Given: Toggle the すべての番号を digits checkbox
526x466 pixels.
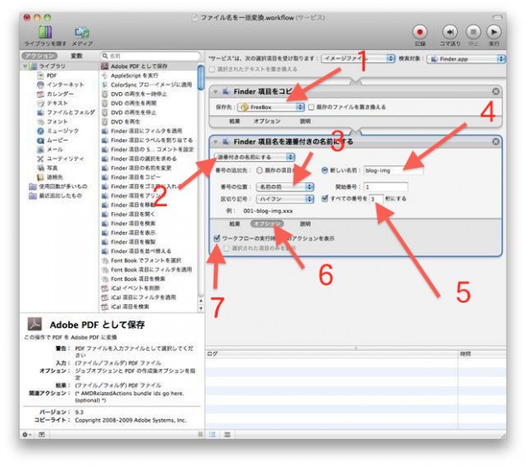Looking at the screenshot, I should pyautogui.click(x=324, y=198).
